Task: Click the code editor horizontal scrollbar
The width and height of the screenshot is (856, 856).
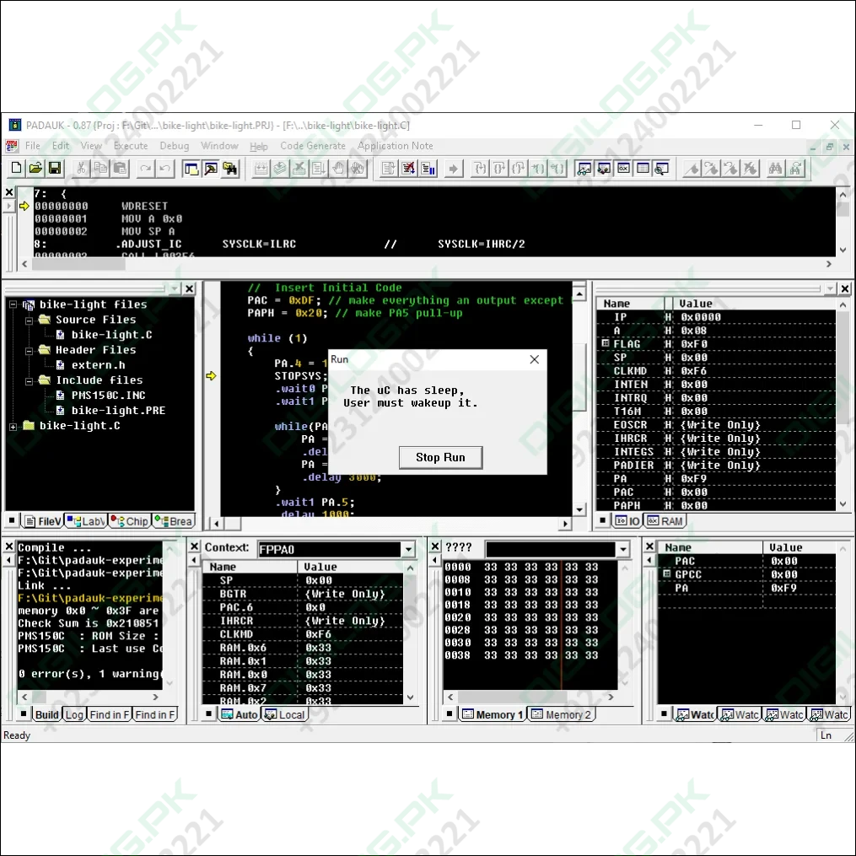Action: click(x=396, y=524)
